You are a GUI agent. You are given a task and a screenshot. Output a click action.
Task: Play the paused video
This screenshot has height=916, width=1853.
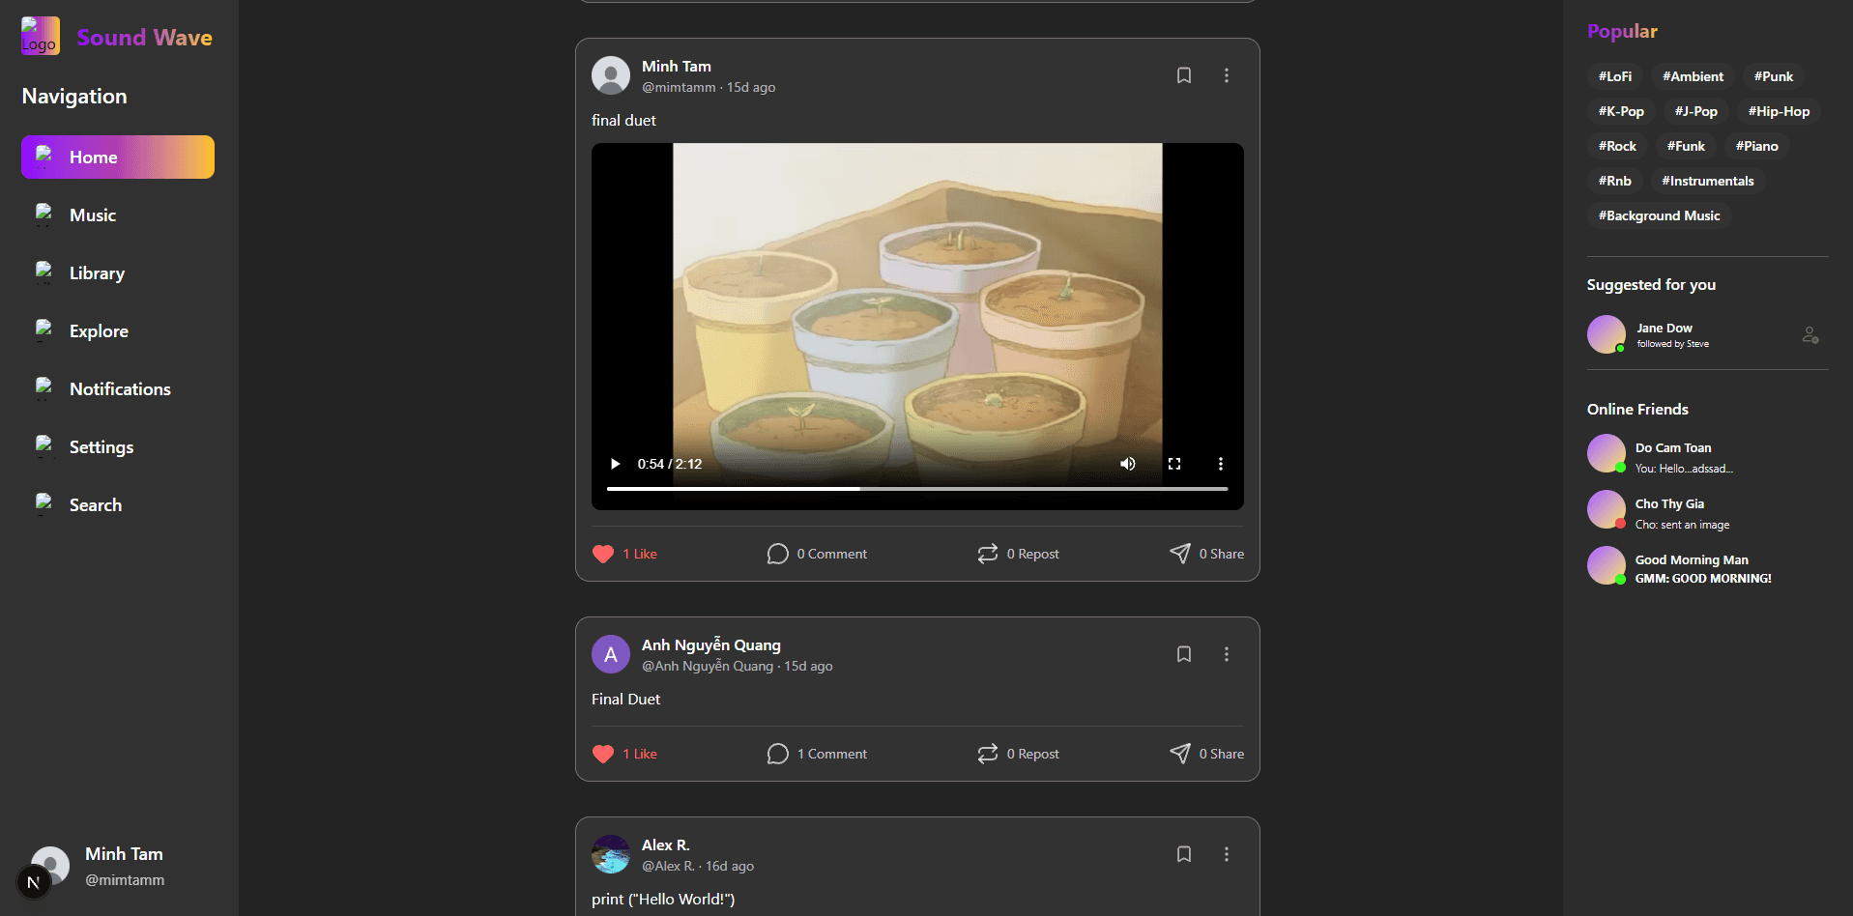[x=615, y=464]
